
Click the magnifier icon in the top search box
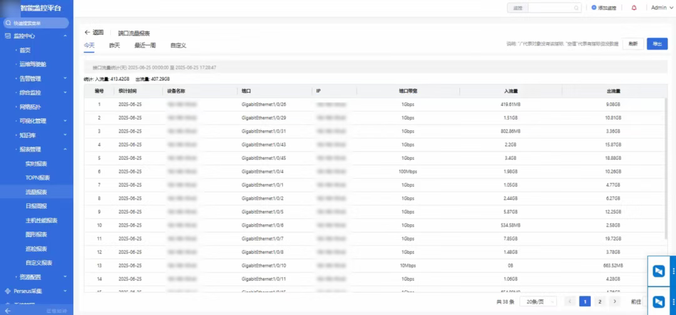pos(576,8)
